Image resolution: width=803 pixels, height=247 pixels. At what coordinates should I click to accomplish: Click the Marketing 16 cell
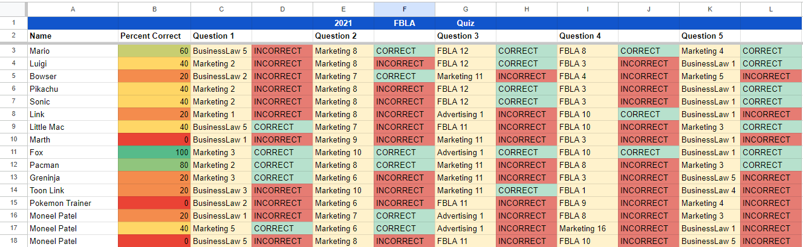pyautogui.click(x=587, y=228)
